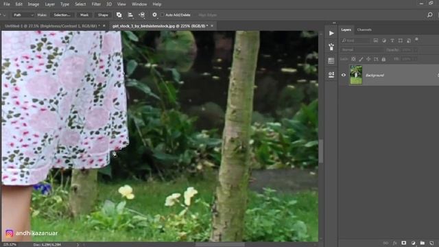Click the Path operations icon
The width and height of the screenshot is (439, 247).
click(x=119, y=15)
